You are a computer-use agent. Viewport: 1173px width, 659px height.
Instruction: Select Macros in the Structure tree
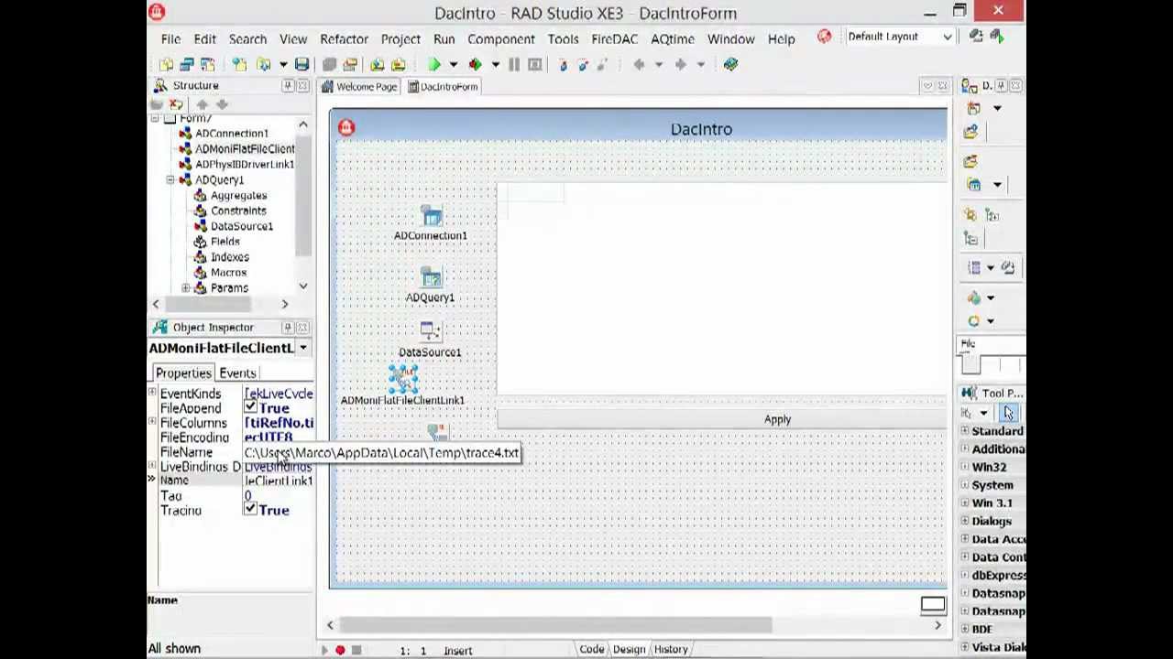point(228,273)
